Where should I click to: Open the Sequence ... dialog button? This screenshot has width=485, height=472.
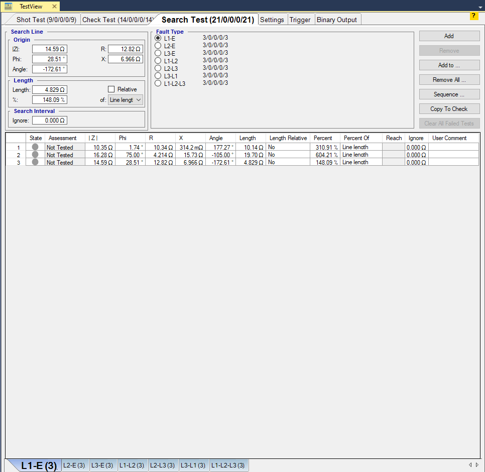pos(449,94)
